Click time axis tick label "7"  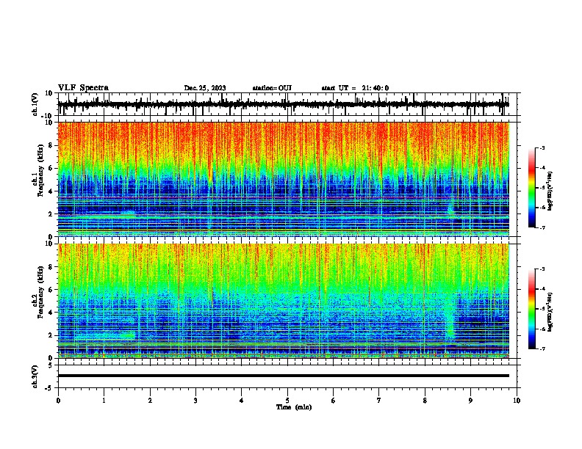point(379,401)
